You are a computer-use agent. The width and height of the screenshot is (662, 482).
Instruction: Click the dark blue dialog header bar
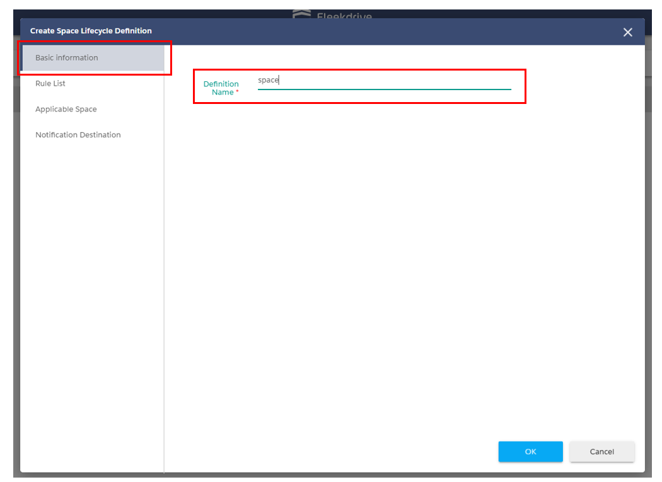(378, 32)
